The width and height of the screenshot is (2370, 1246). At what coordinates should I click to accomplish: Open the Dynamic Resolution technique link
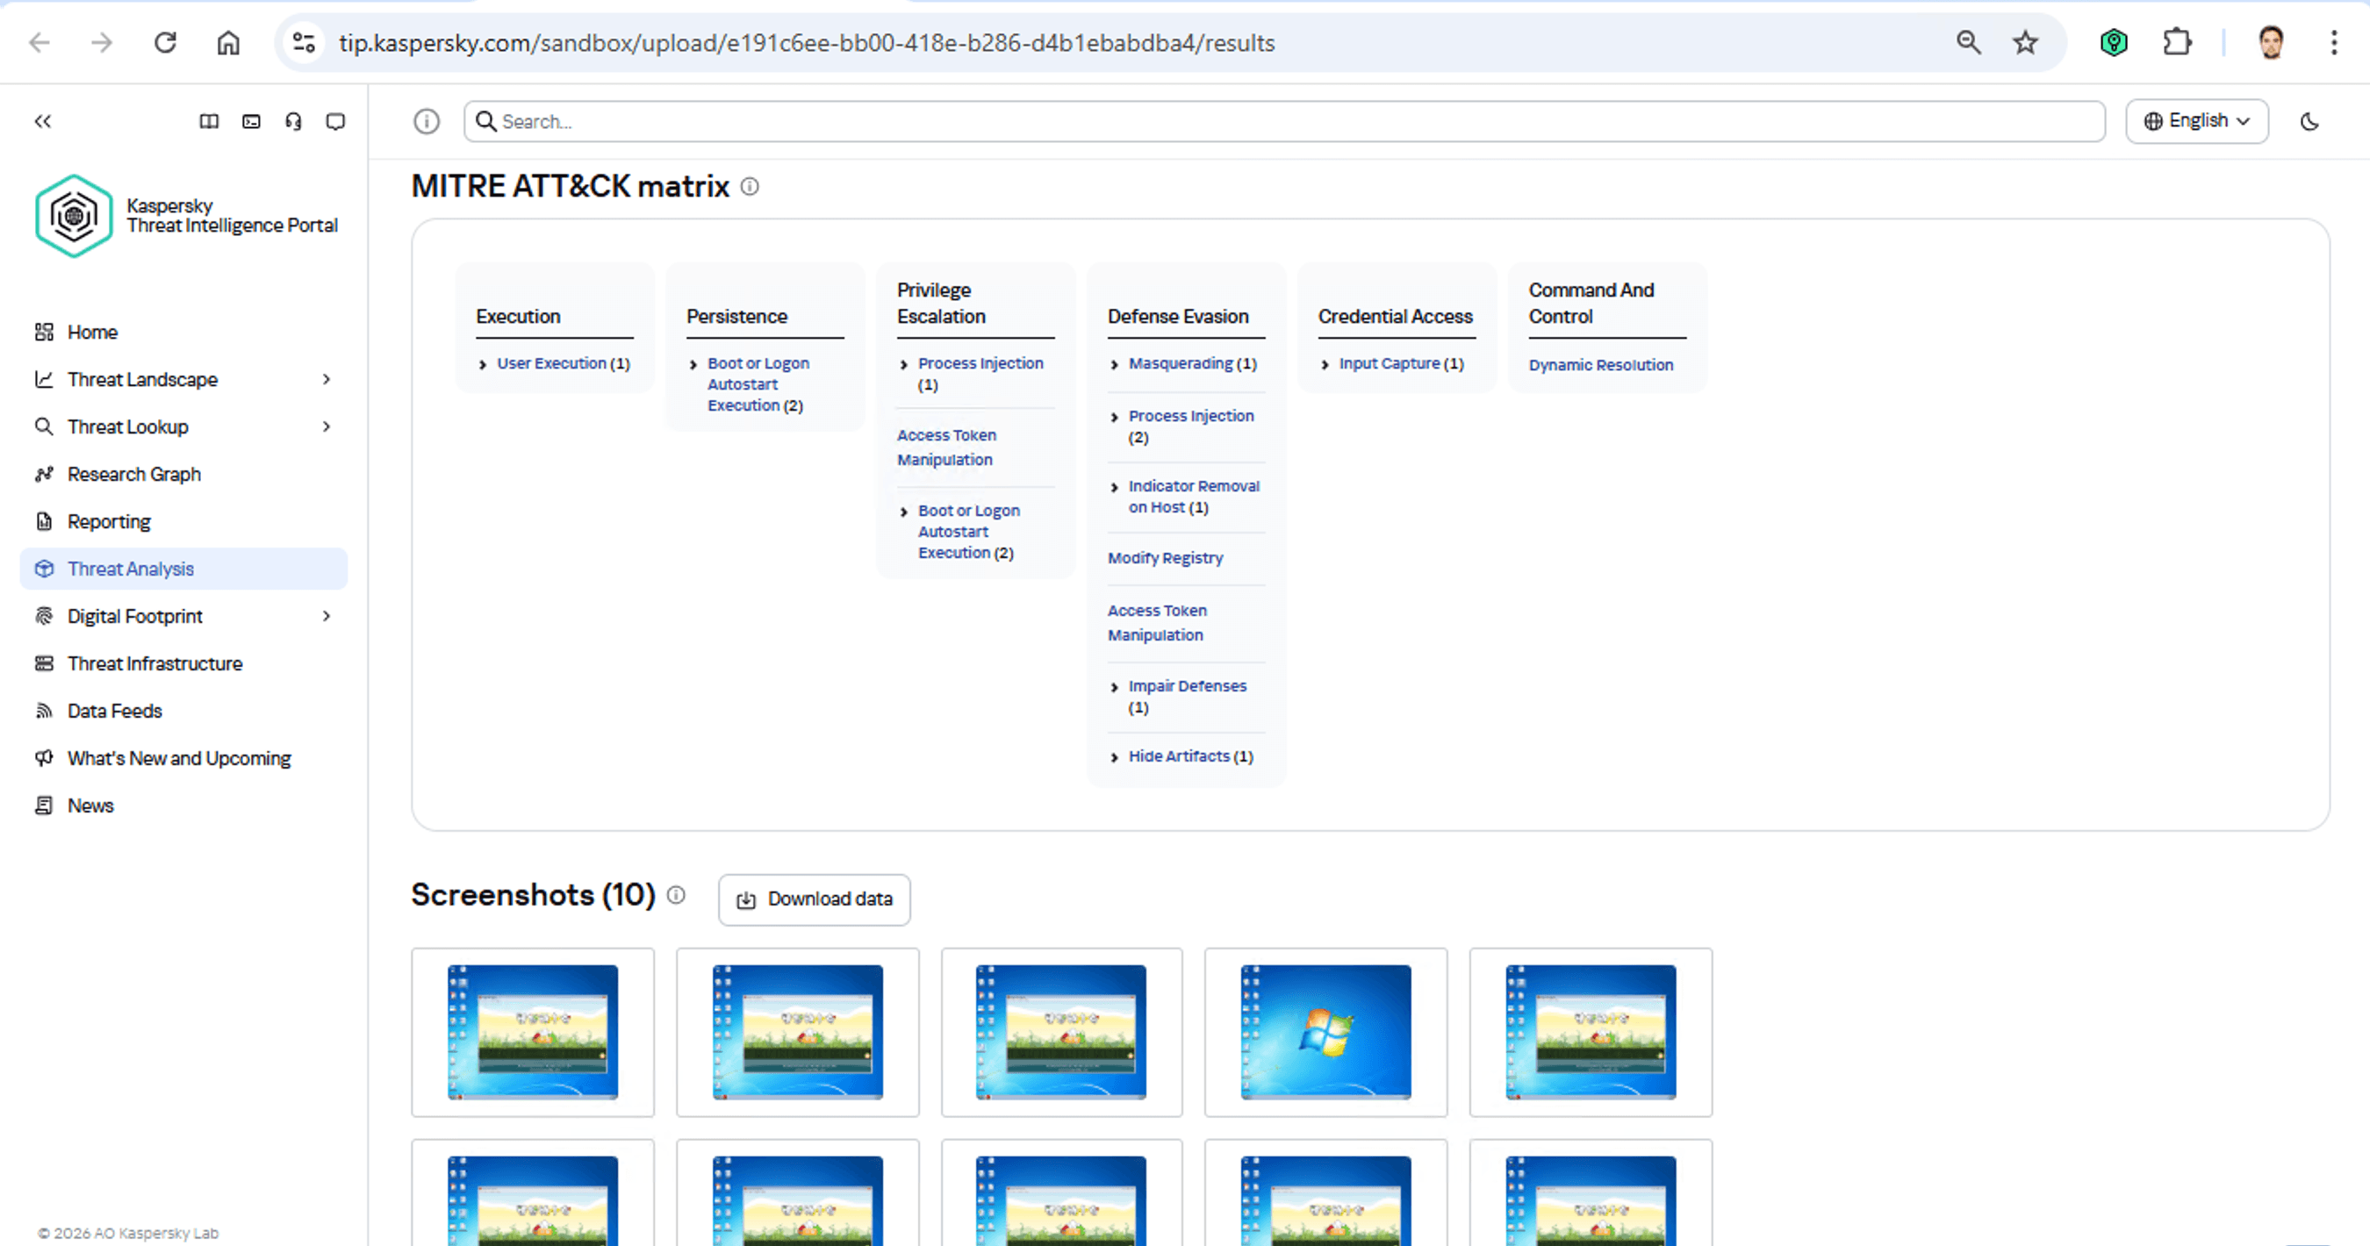pyautogui.click(x=1601, y=365)
